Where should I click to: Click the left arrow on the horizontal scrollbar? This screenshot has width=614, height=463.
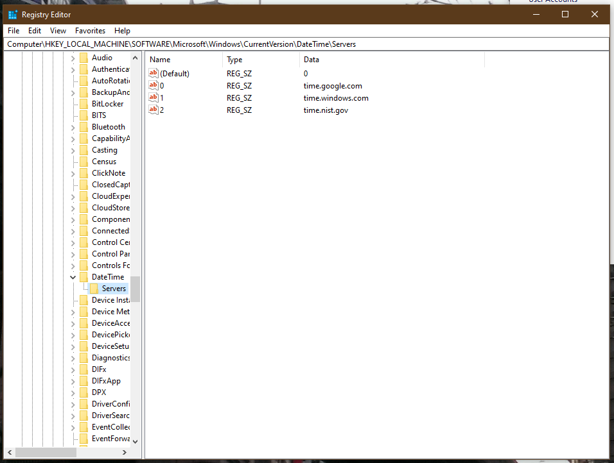pos(9,452)
